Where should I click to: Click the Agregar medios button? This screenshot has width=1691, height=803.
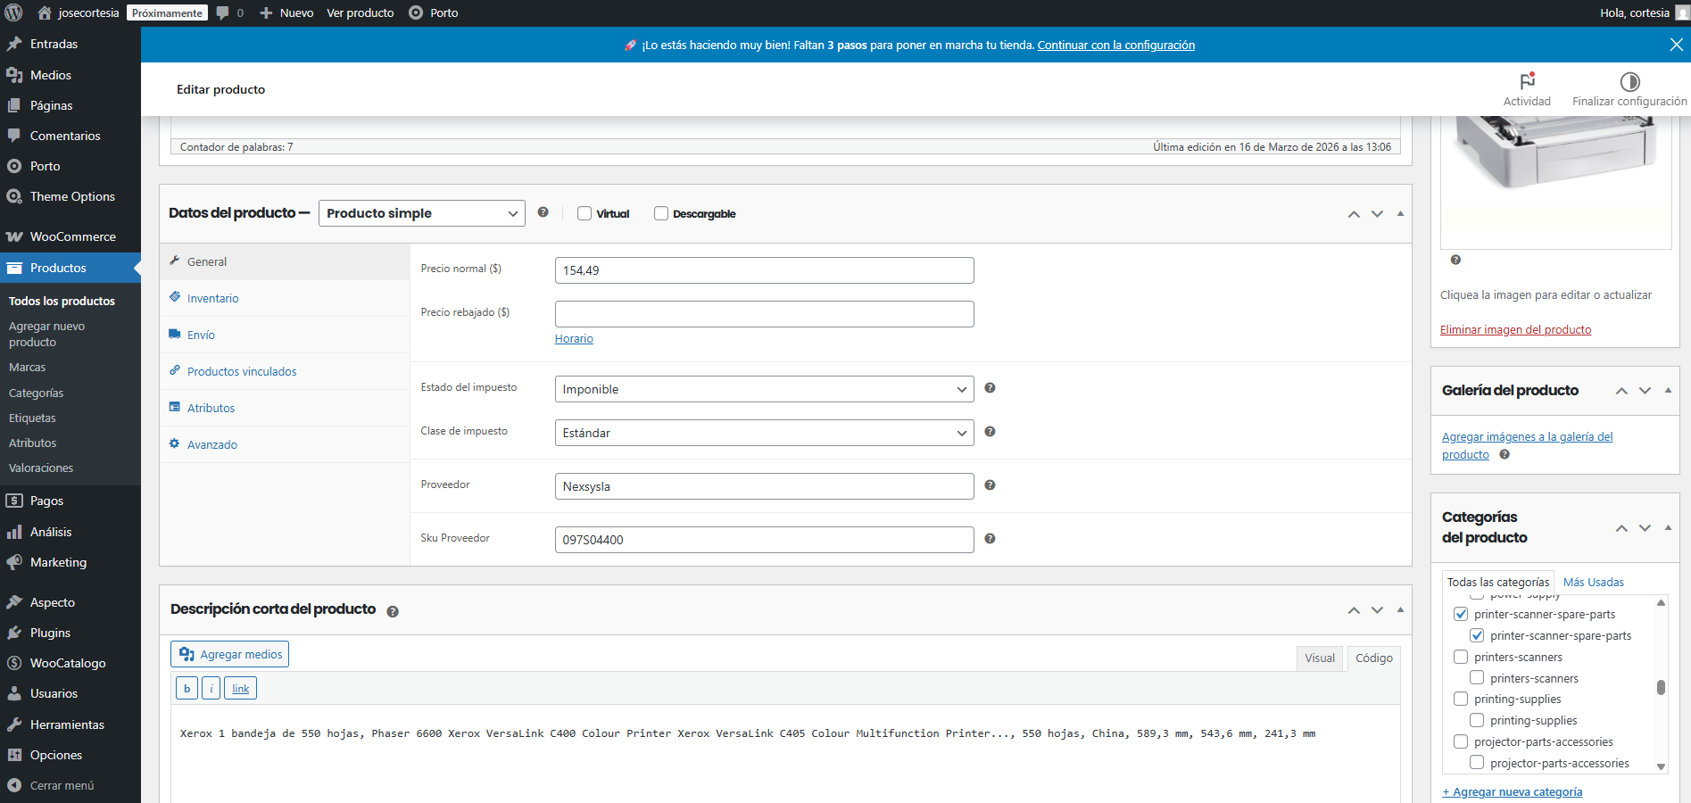[x=230, y=654]
